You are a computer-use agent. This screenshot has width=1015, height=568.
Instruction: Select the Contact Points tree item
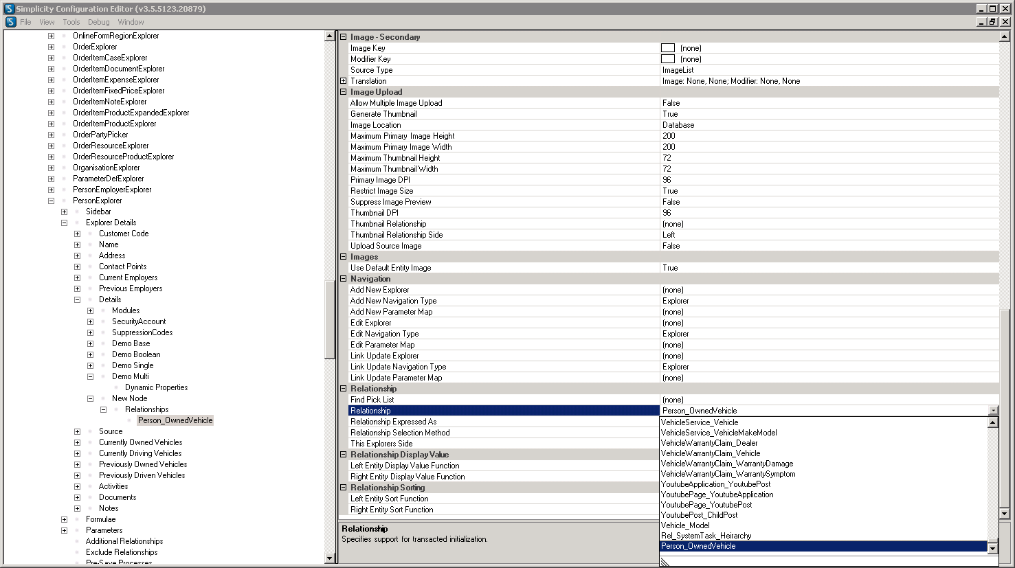point(122,266)
